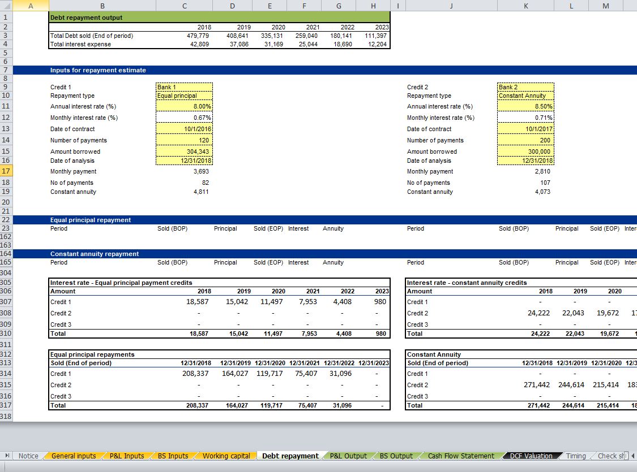Screen dimensions: 637x472
Task: Click Total interest expense 2023 value 12,204
Action: click(377, 44)
